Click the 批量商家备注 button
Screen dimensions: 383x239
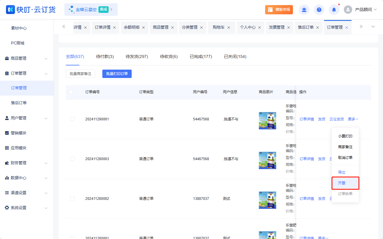click(80, 74)
